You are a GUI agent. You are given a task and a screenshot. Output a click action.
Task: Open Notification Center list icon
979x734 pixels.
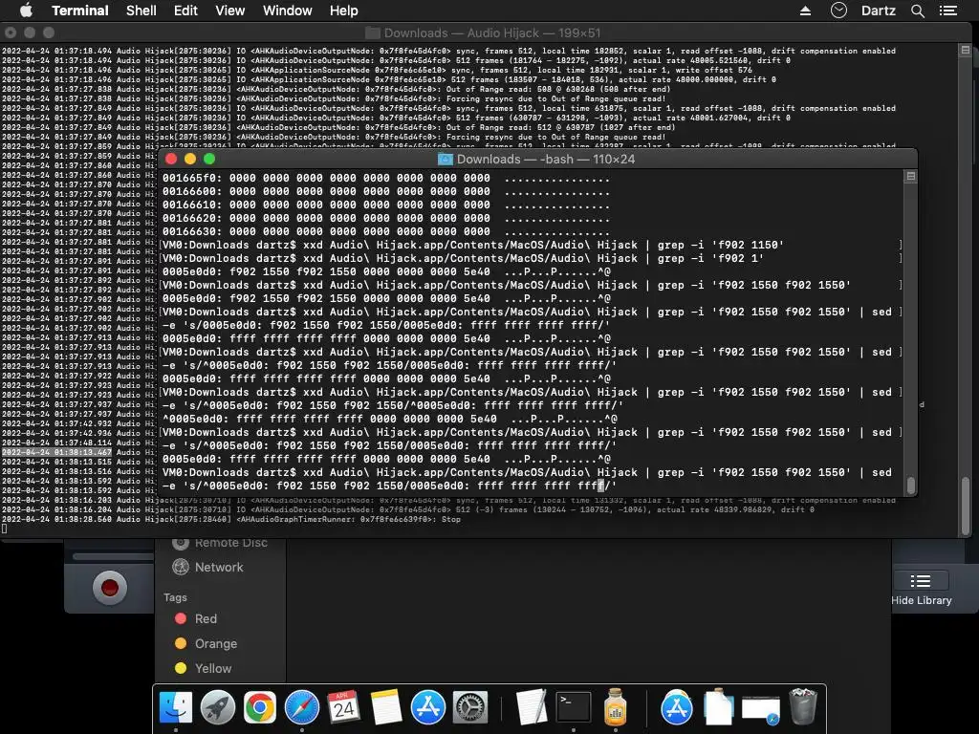click(x=948, y=11)
